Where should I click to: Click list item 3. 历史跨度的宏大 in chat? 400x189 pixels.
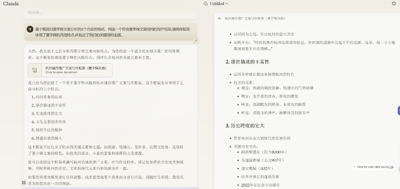click(47, 113)
